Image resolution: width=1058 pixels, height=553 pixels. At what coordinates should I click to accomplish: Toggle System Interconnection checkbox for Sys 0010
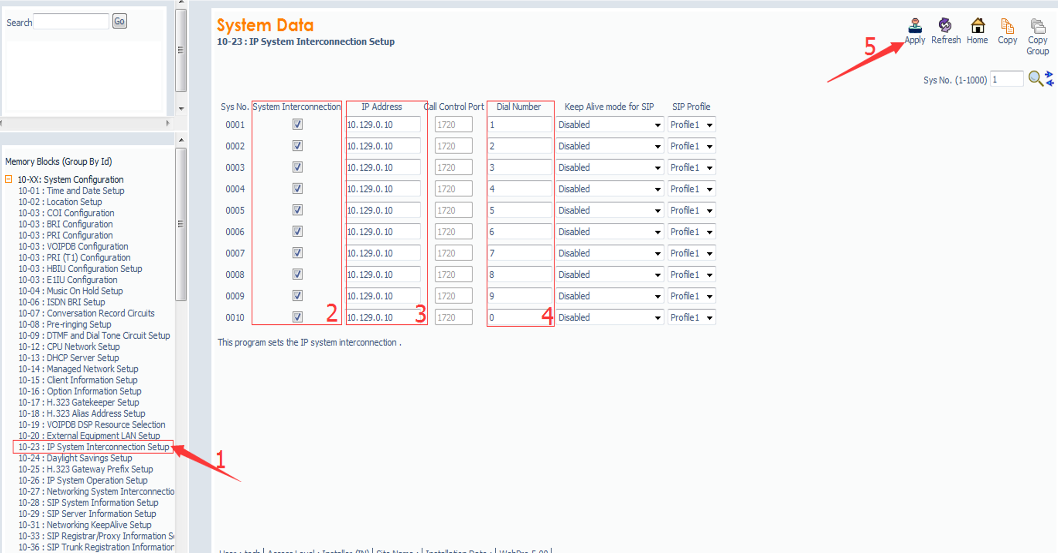pyautogui.click(x=297, y=317)
